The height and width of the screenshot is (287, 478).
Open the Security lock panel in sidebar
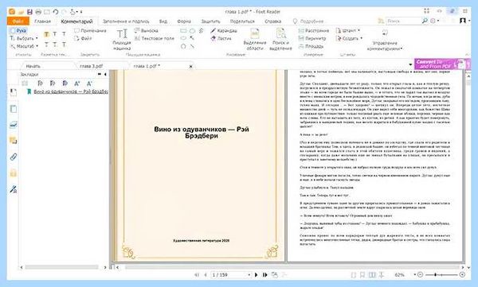pyautogui.click(x=13, y=173)
